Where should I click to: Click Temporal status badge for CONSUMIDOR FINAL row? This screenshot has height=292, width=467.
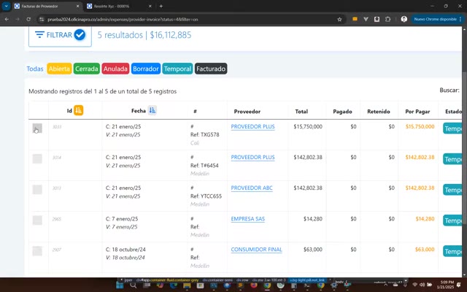(x=452, y=251)
